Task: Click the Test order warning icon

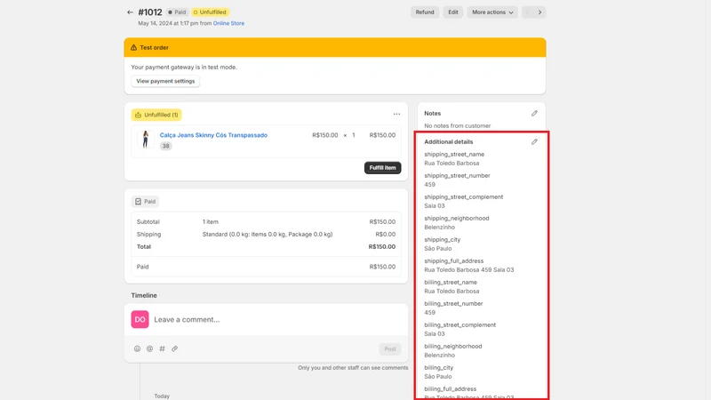Action: tap(134, 48)
